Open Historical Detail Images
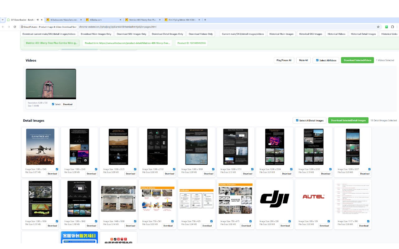 [x=363, y=34]
